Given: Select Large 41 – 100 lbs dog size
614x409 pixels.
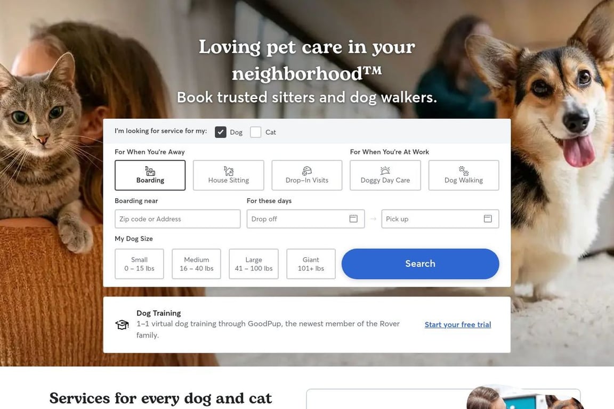Looking at the screenshot, I should tap(254, 264).
